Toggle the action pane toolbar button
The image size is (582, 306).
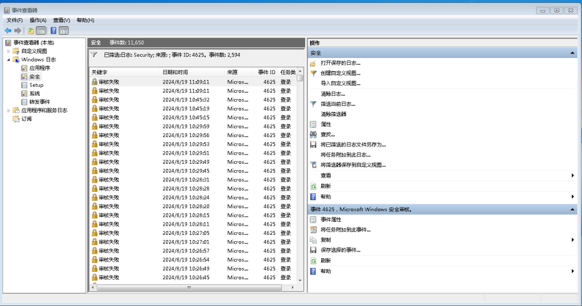point(64,31)
